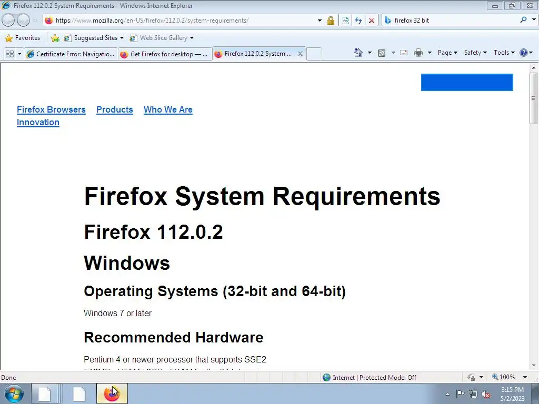
Task: Click the Back navigation button
Action: pos(8,21)
